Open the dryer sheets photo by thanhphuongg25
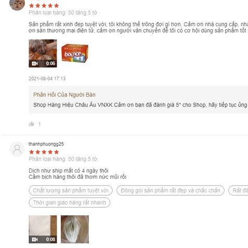 [75, 229]
